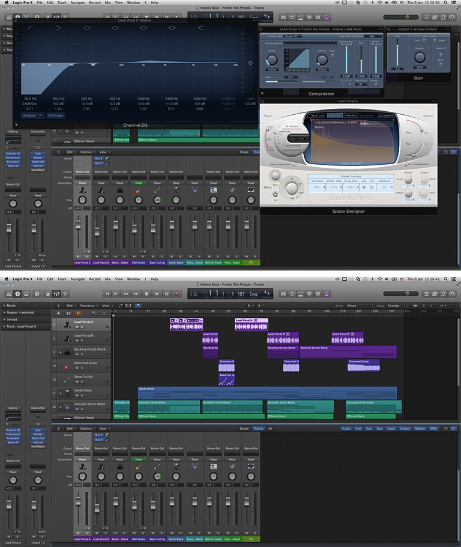Open the Drag Overlap dropdown
Image resolution: width=461 pixels, height=547 pixels.
pyautogui.click(x=397, y=305)
